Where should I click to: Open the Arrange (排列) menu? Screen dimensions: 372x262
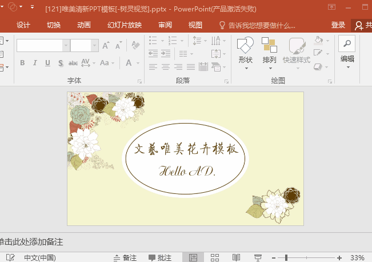coord(269,50)
